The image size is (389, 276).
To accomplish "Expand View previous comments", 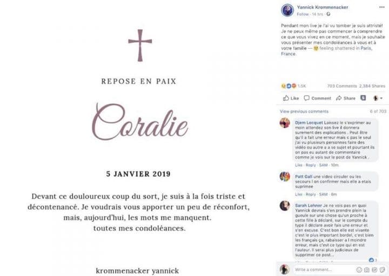I will pyautogui.click(x=304, y=111).
